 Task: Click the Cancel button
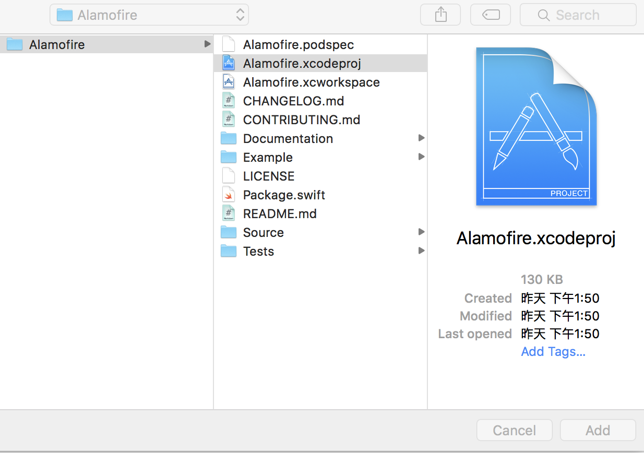pyautogui.click(x=515, y=430)
